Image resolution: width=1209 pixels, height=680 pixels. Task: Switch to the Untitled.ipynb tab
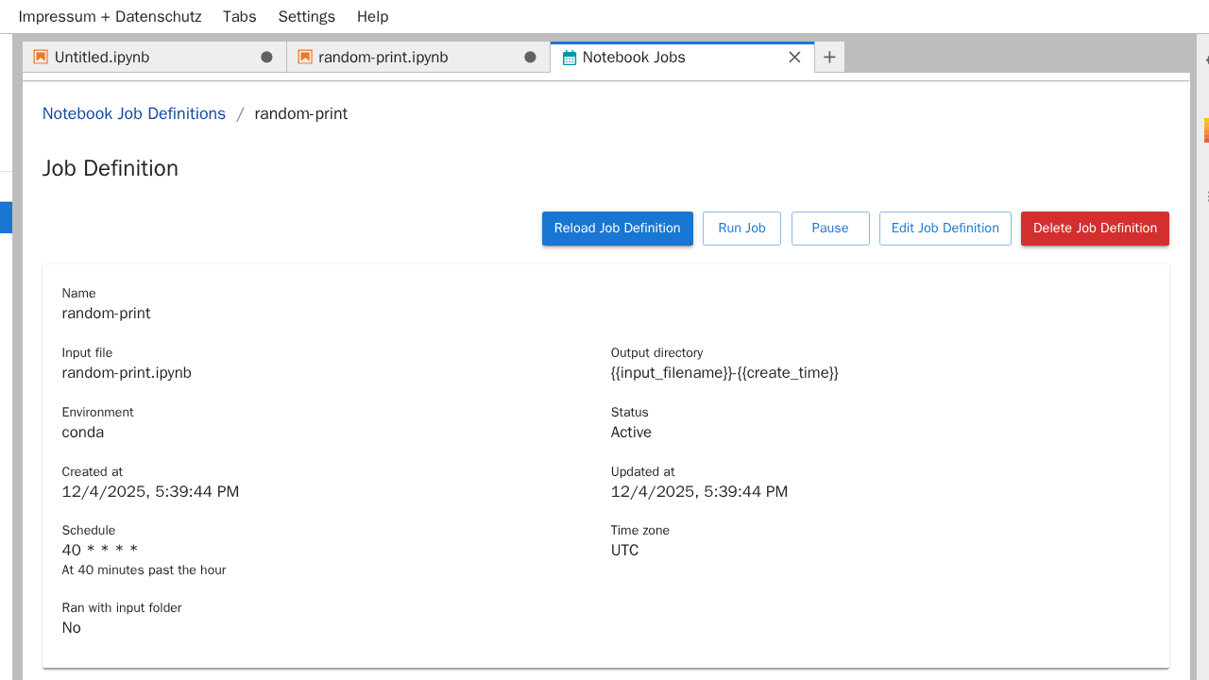coord(102,57)
